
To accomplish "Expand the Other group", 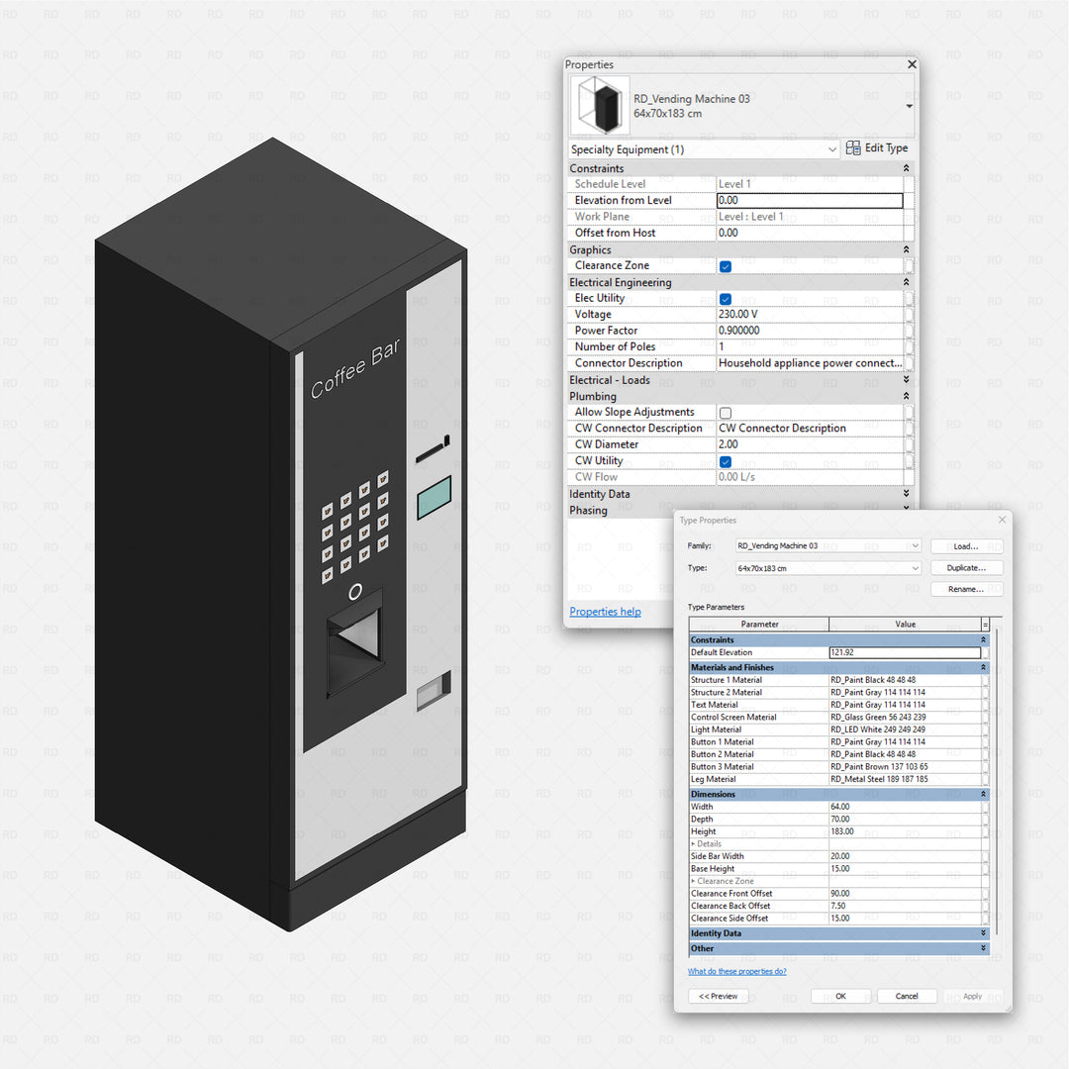I will tap(983, 948).
